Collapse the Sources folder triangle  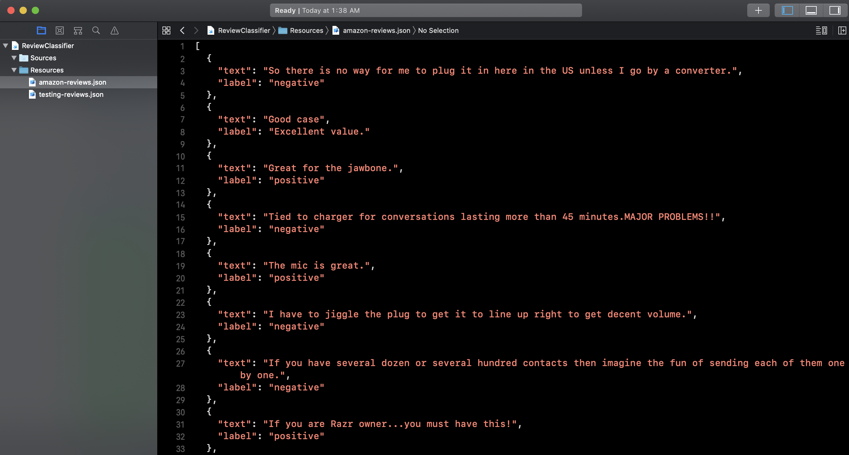(14, 58)
